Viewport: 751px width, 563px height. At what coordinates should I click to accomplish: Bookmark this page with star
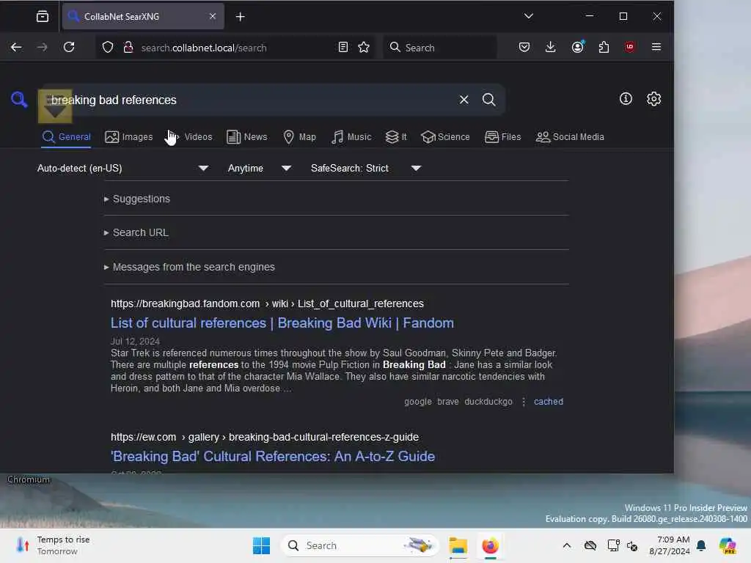pos(364,47)
